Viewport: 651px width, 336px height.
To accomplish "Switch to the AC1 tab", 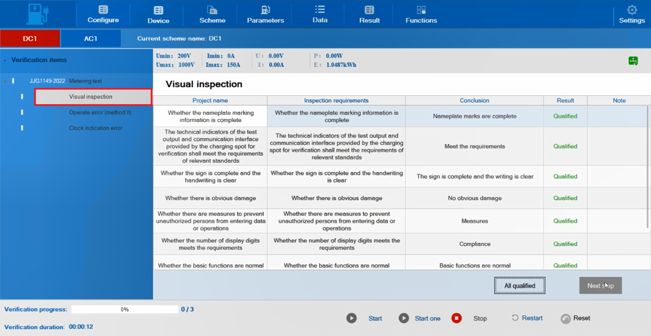I will pyautogui.click(x=91, y=38).
